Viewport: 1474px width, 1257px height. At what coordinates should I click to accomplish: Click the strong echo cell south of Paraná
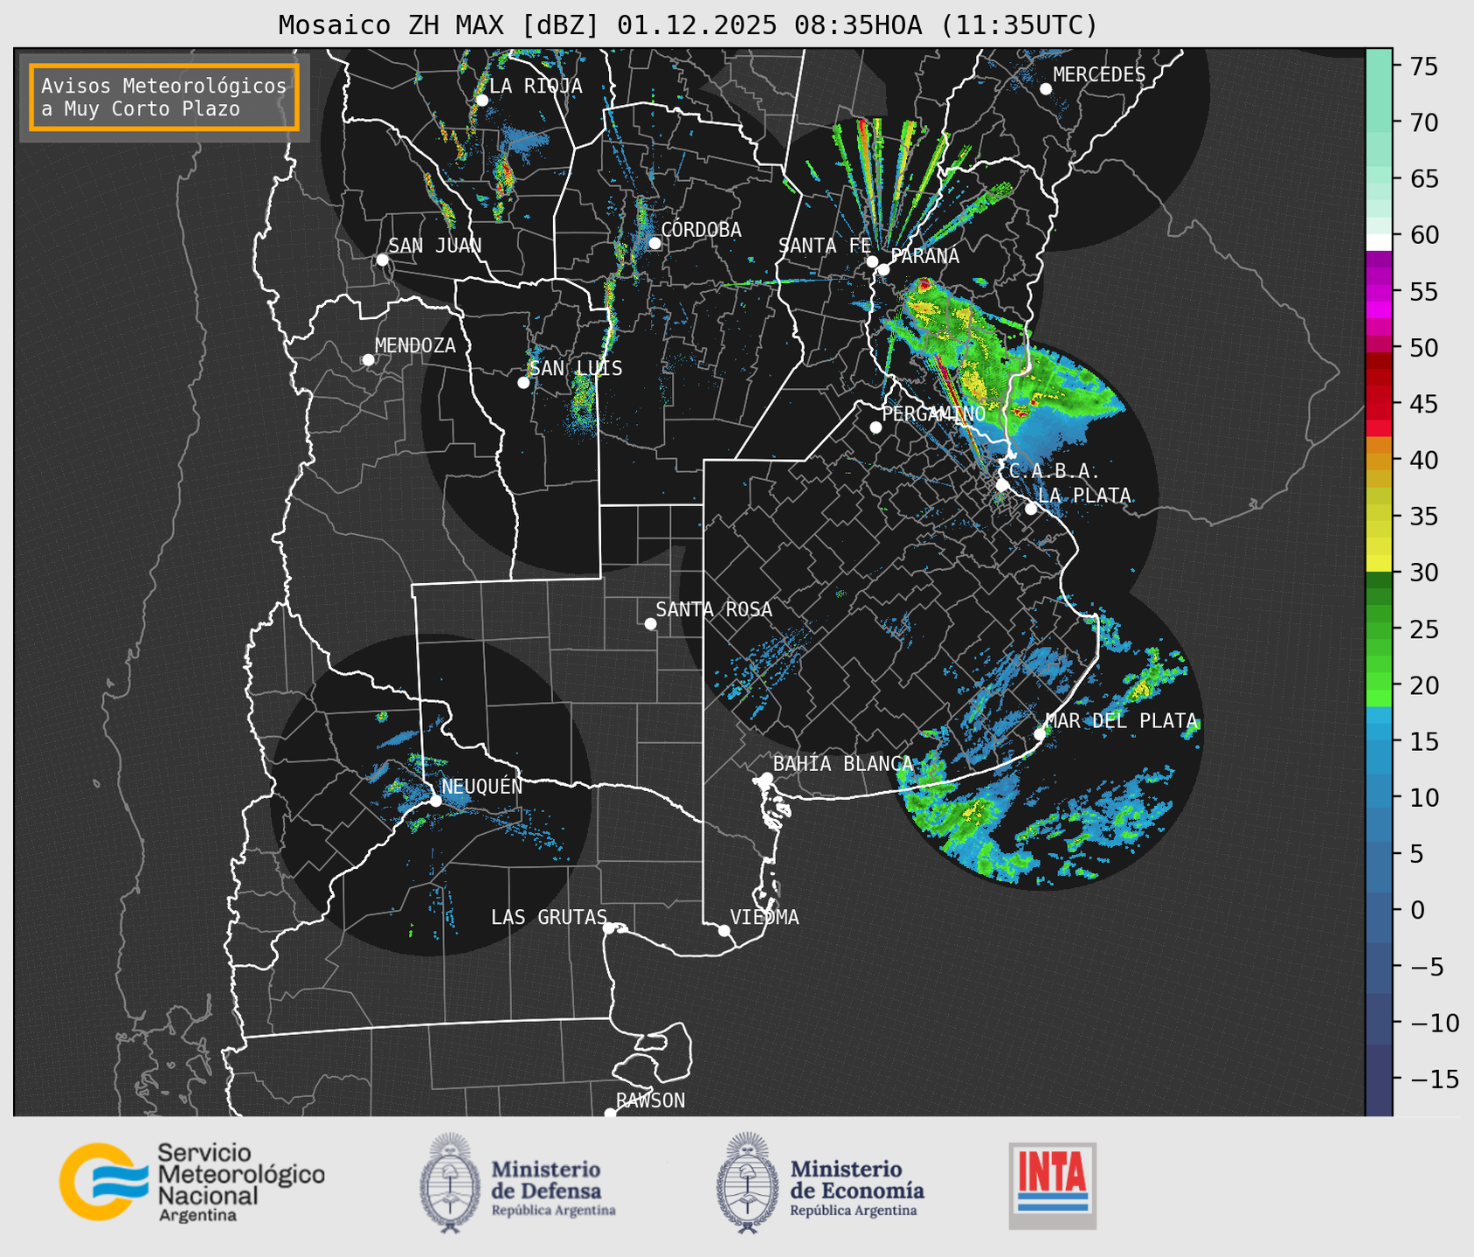click(924, 286)
